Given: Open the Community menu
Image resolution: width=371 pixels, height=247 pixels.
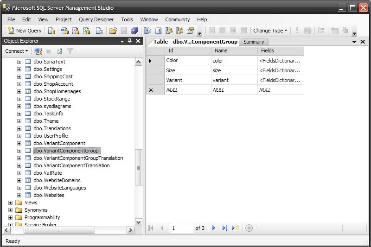Looking at the screenshot, I should 178,19.
